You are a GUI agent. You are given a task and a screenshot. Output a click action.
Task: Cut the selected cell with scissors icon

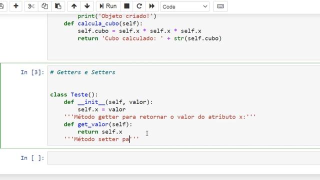point(31,6)
